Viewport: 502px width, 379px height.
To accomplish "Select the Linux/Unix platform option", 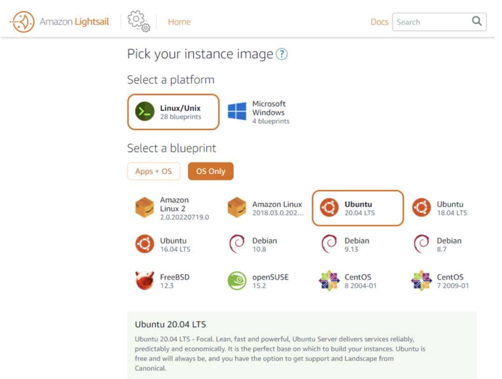I will (173, 112).
